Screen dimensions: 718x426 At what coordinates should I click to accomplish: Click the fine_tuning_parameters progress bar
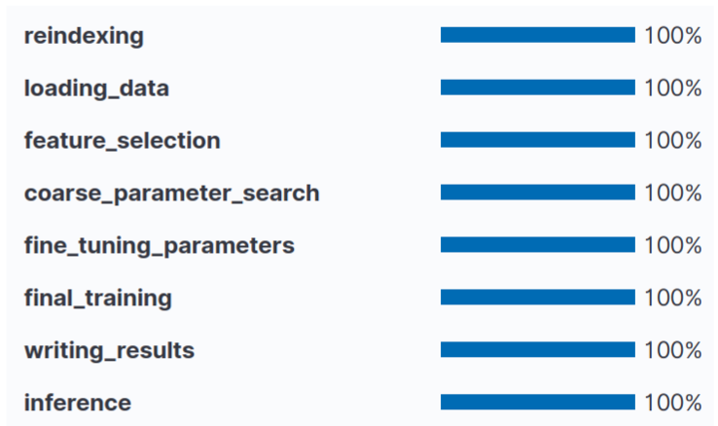point(538,245)
